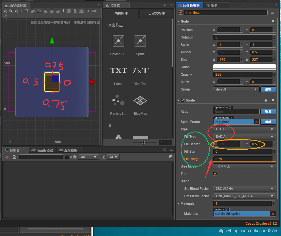
Task: Click the reset zoom magnifier icon
Action: [16, 11]
